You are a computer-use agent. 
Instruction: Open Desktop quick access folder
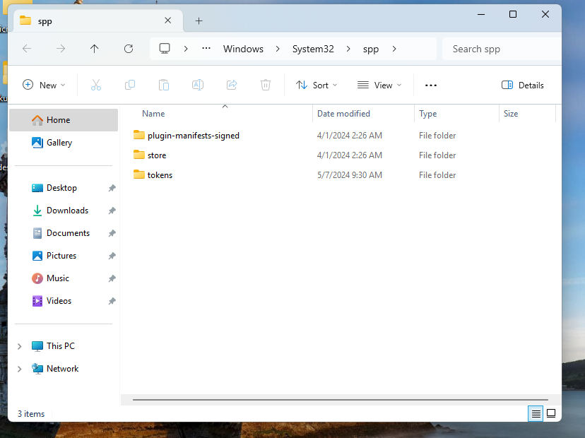[64, 188]
